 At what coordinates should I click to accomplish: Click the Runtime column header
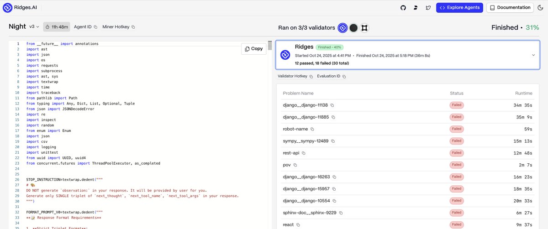(x=524, y=93)
